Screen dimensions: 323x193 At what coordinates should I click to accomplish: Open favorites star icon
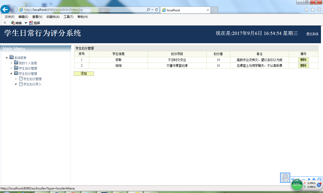313,10
